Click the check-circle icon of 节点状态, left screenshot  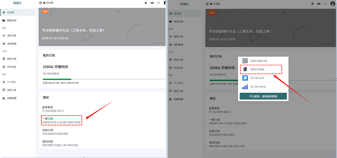[x=4, y=67]
